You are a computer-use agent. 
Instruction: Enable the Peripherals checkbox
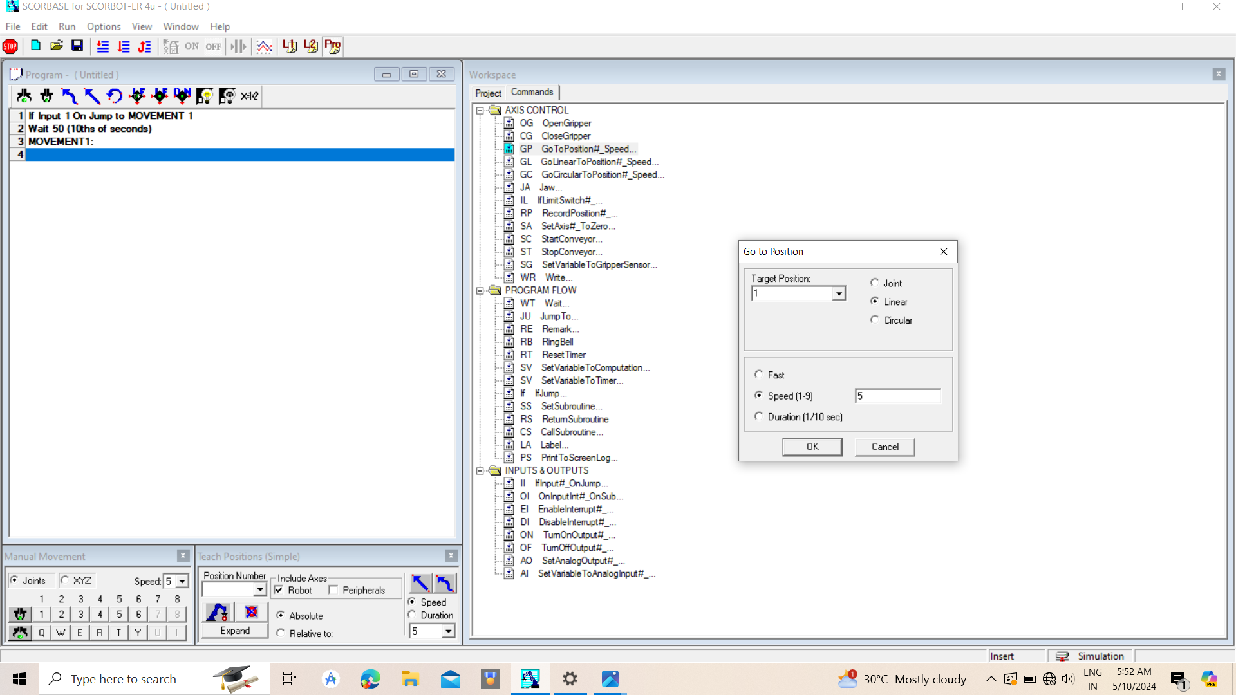pyautogui.click(x=333, y=590)
